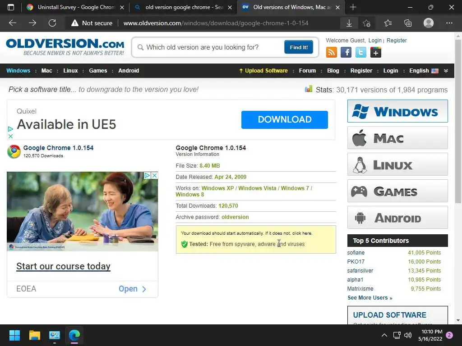Screen dimensions: 462x346
Task: Click the Open link in EOEA ad
Action: 132,289
